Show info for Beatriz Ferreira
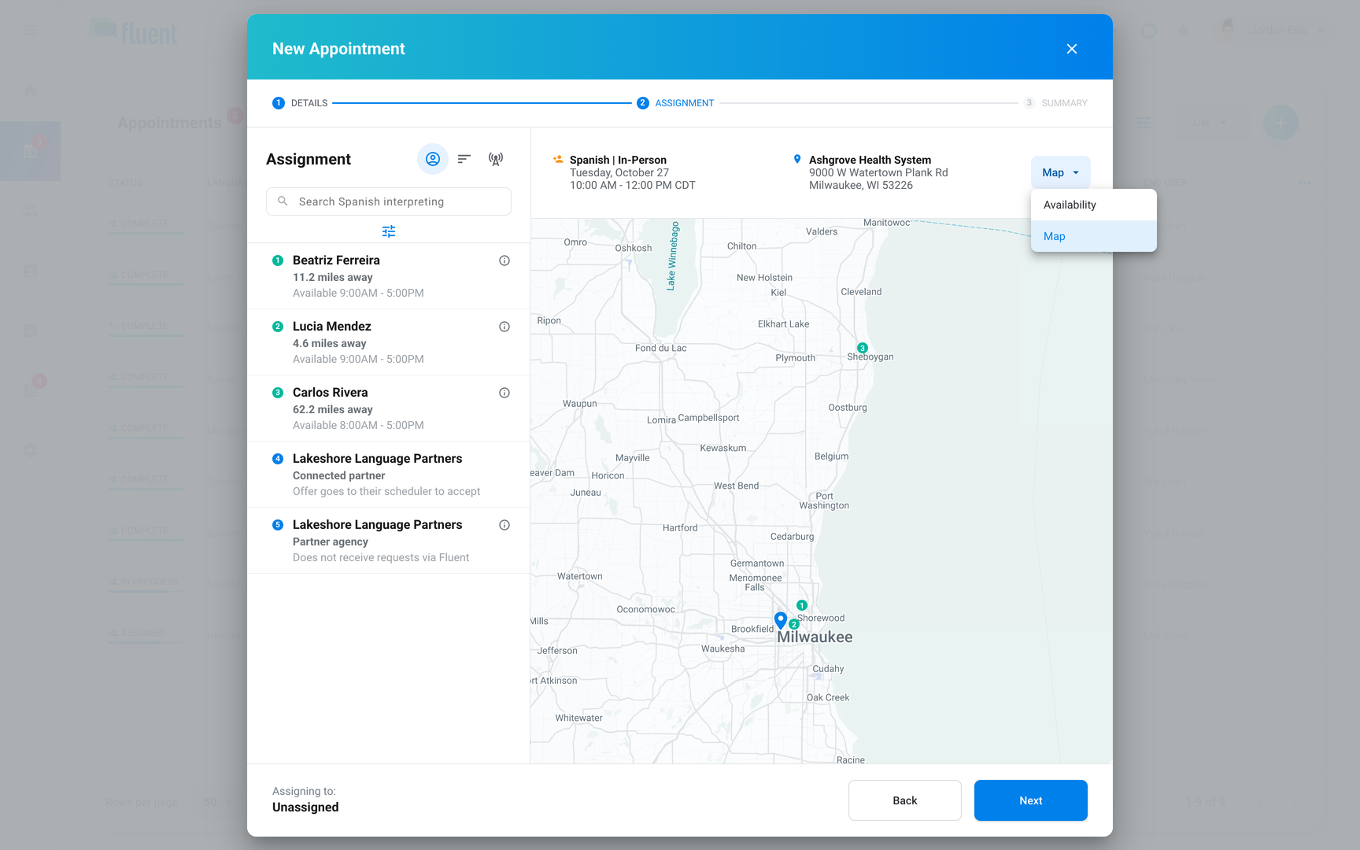 pyautogui.click(x=504, y=261)
